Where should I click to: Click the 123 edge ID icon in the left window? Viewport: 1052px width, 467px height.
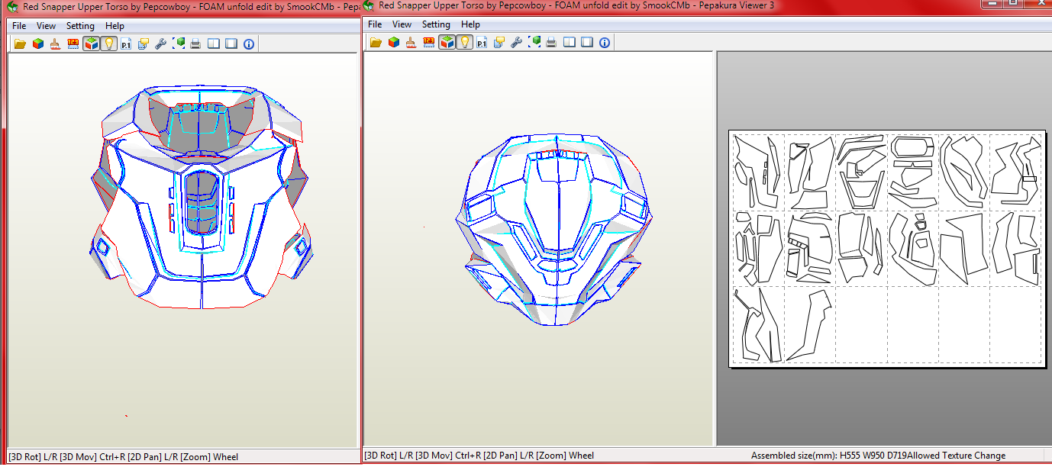pyautogui.click(x=73, y=43)
